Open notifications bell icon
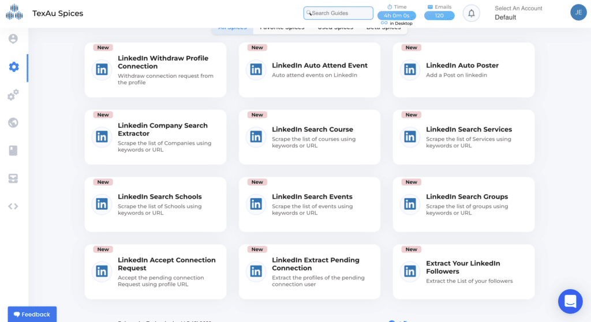 click(x=471, y=14)
